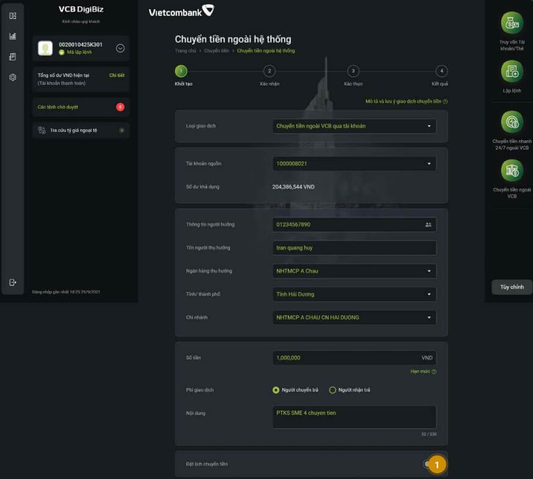This screenshot has height=479, width=533.
Task: Toggle the Đặt lịch chuyển tiền switch
Action: tap(427, 464)
